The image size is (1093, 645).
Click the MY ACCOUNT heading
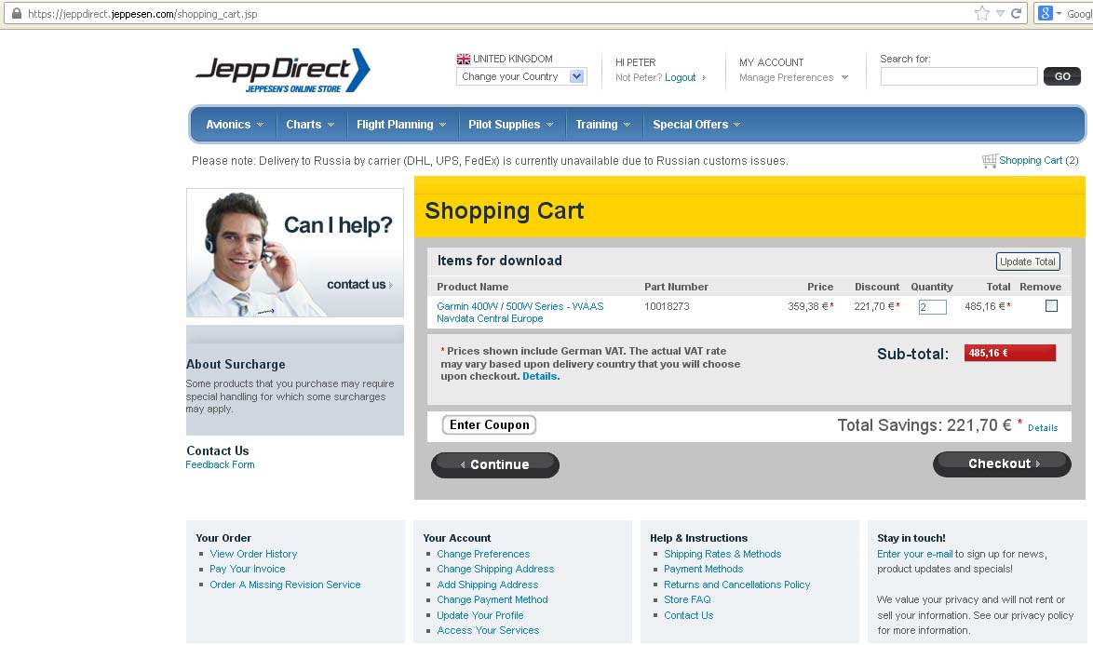point(771,62)
